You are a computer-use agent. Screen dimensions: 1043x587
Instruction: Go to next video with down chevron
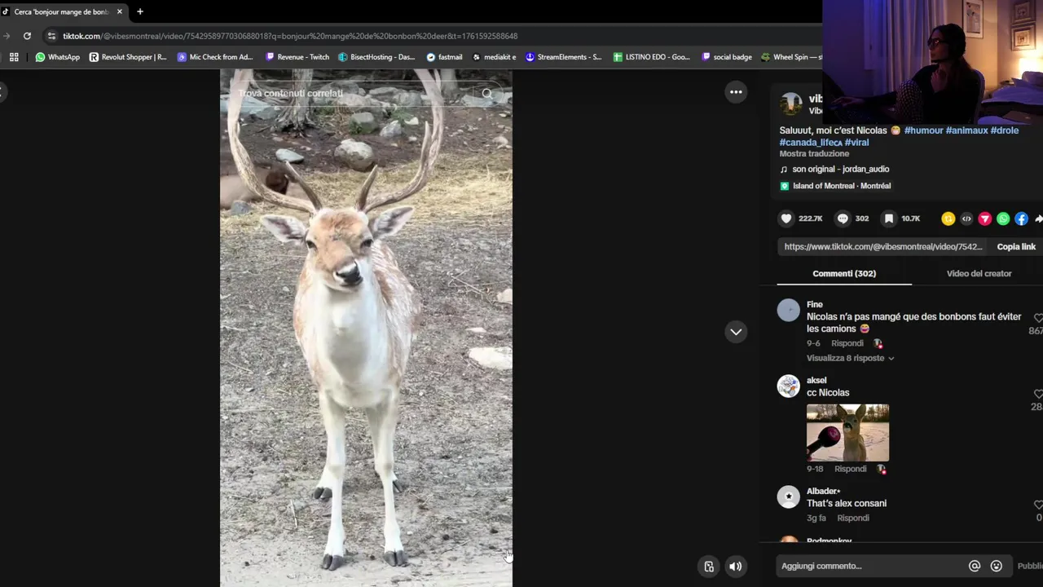[x=736, y=332]
